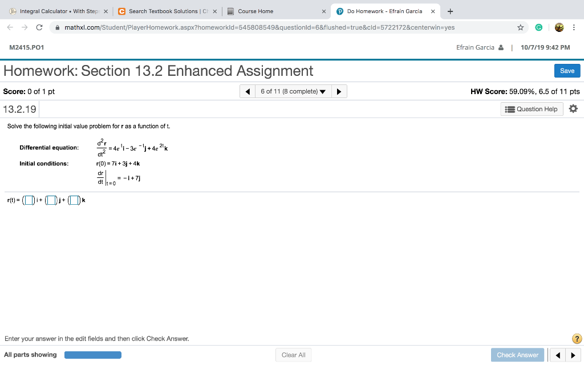Open Chrome's three-dot menu
584x365 pixels.
574,27
